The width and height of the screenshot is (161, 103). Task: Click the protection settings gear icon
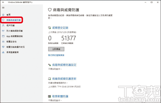[x=49, y=65]
